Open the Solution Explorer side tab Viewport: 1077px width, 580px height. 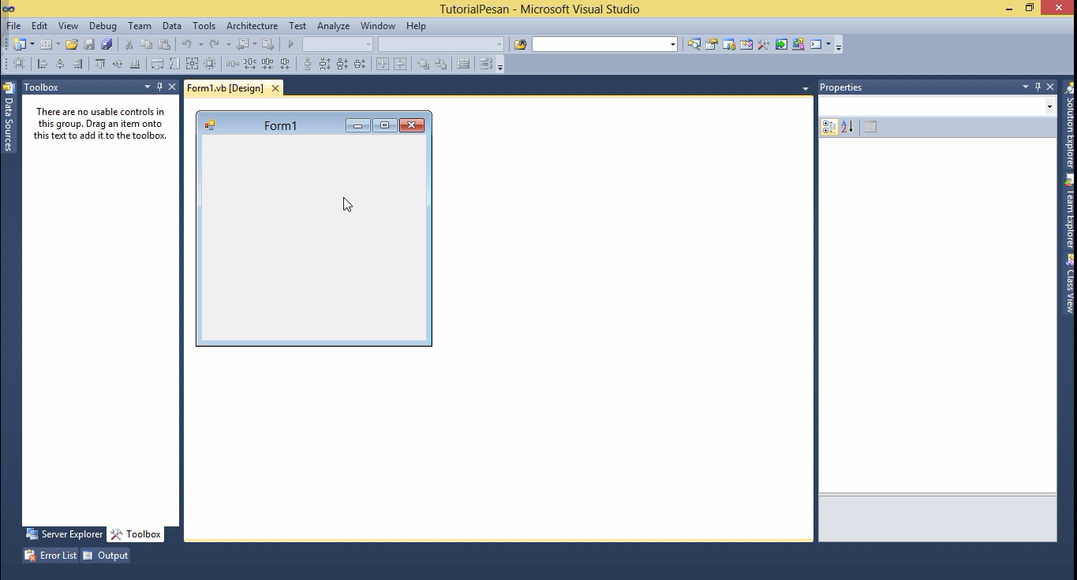pos(1070,126)
